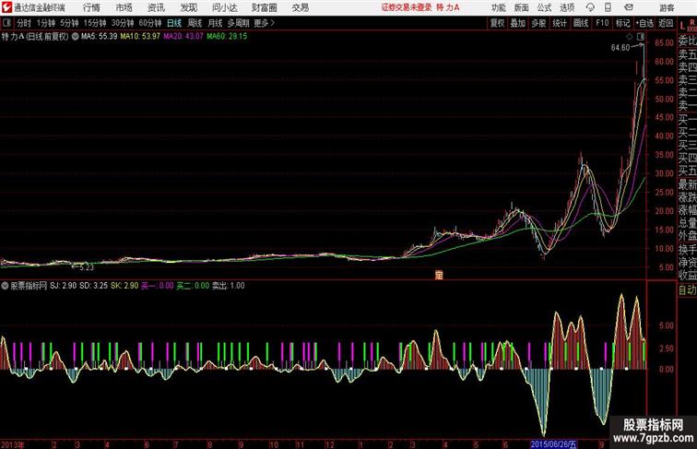The height and width of the screenshot is (449, 697).
Task: Click the MA20: 43.07 label
Action: tap(183, 37)
